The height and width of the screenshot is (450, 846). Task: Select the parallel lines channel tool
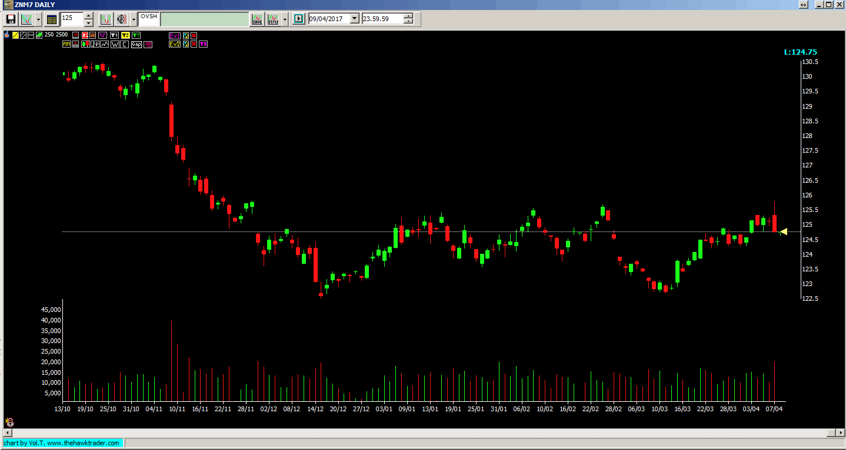(23, 35)
